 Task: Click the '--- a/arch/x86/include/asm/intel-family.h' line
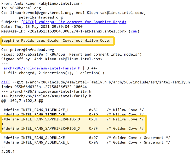coord(46,91)
